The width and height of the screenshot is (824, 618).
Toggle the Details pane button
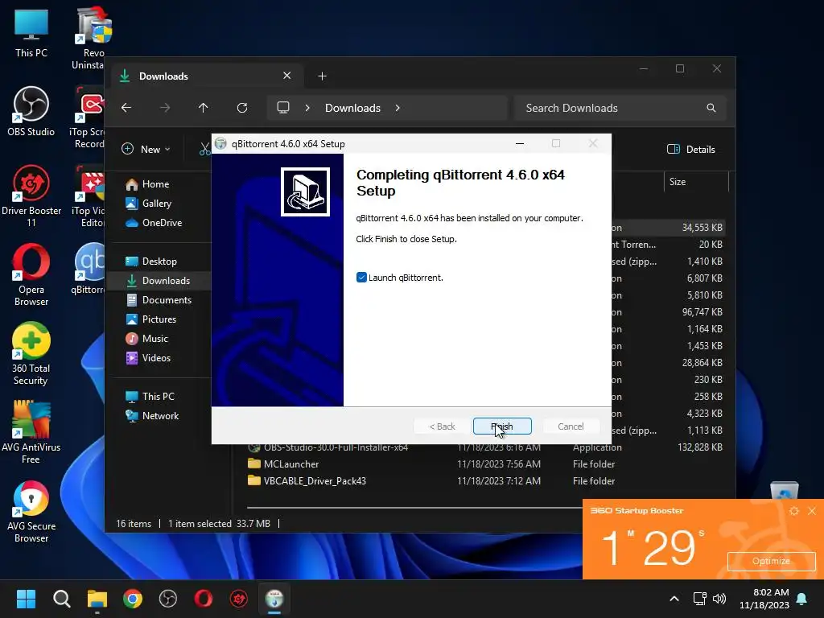point(690,149)
